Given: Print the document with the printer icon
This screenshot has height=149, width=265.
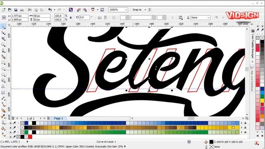Looking at the screenshot, I should pyautogui.click(x=22, y=10).
